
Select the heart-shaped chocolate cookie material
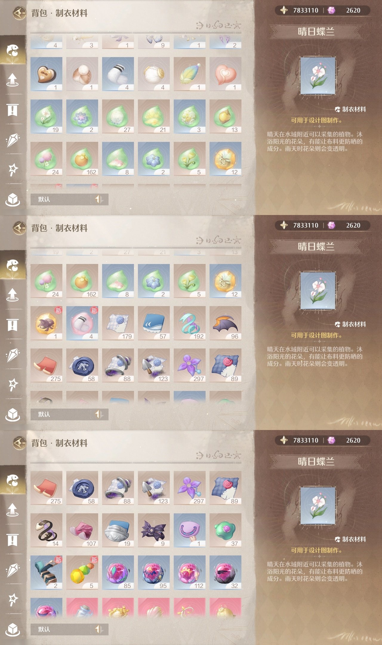coord(46,74)
